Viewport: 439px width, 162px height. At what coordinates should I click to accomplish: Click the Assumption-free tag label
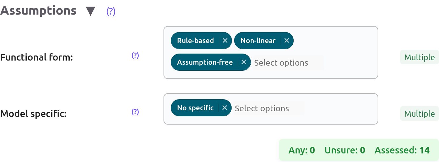click(x=205, y=62)
